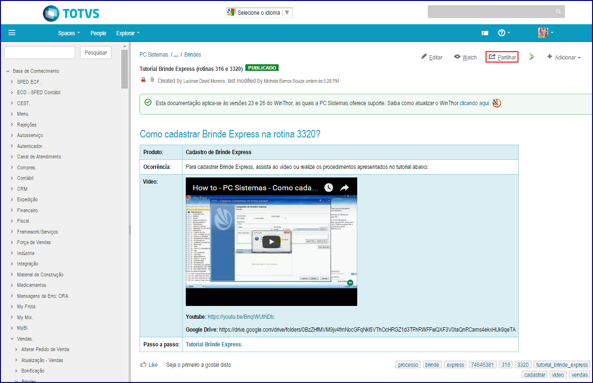This screenshot has height=383, width=593.
Task: Open the People menu item
Action: tap(98, 33)
